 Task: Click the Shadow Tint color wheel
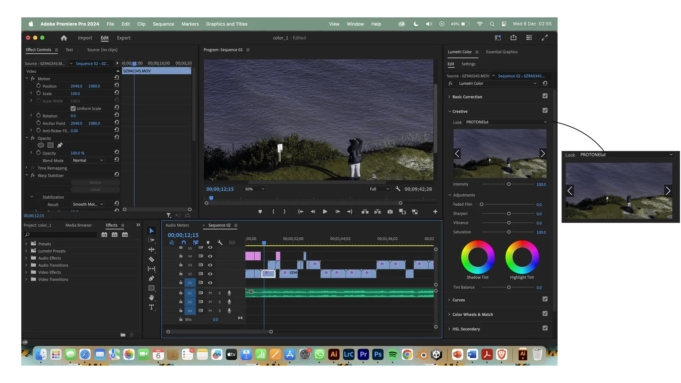click(x=477, y=257)
